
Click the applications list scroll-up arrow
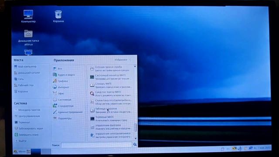click(x=135, y=66)
